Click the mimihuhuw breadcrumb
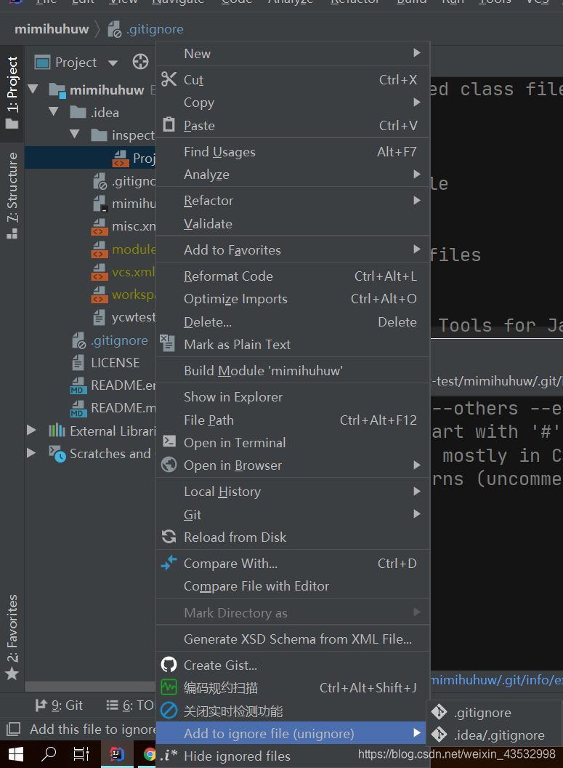 52,29
